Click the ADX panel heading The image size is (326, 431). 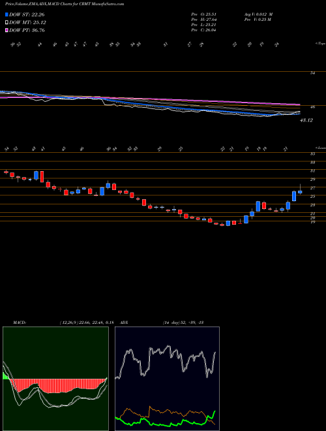(x=125, y=323)
